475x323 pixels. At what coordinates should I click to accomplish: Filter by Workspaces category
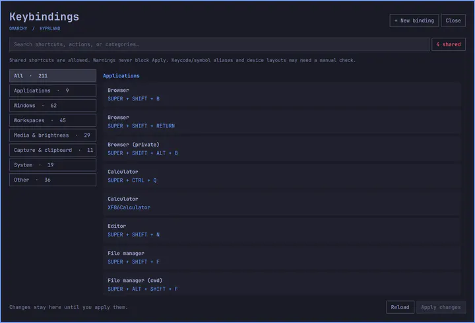click(53, 120)
